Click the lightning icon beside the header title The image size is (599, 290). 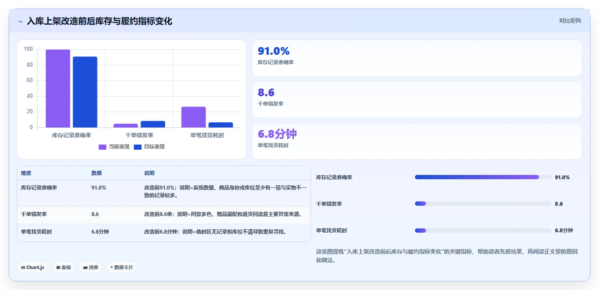(x=21, y=21)
